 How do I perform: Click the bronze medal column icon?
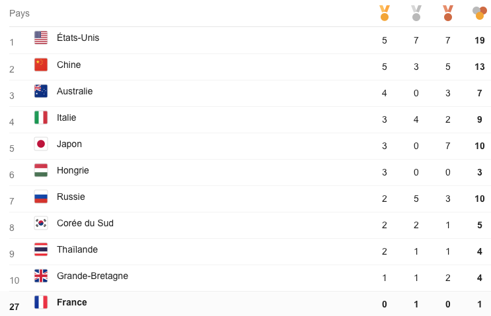[448, 13]
